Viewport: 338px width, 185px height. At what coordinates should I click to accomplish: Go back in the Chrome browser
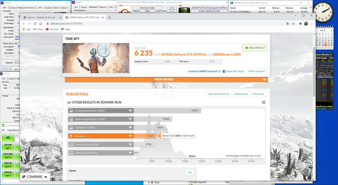coord(24,23)
